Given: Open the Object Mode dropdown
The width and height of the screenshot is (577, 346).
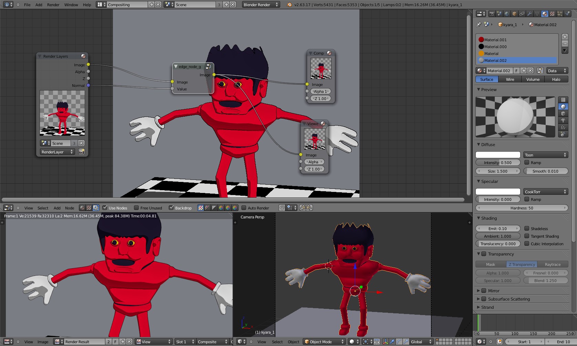Looking at the screenshot, I should click(324, 342).
